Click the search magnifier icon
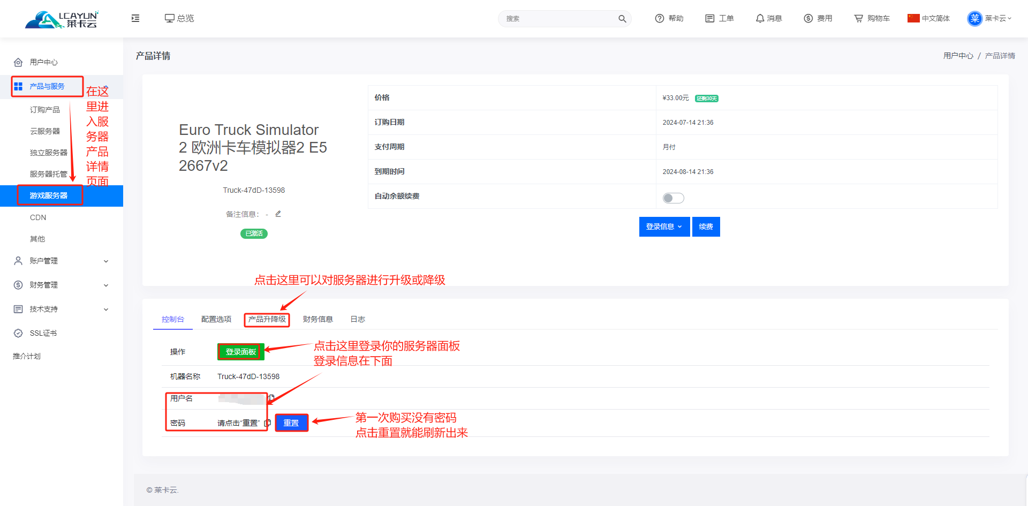Viewport: 1028px width, 506px height. (x=622, y=19)
